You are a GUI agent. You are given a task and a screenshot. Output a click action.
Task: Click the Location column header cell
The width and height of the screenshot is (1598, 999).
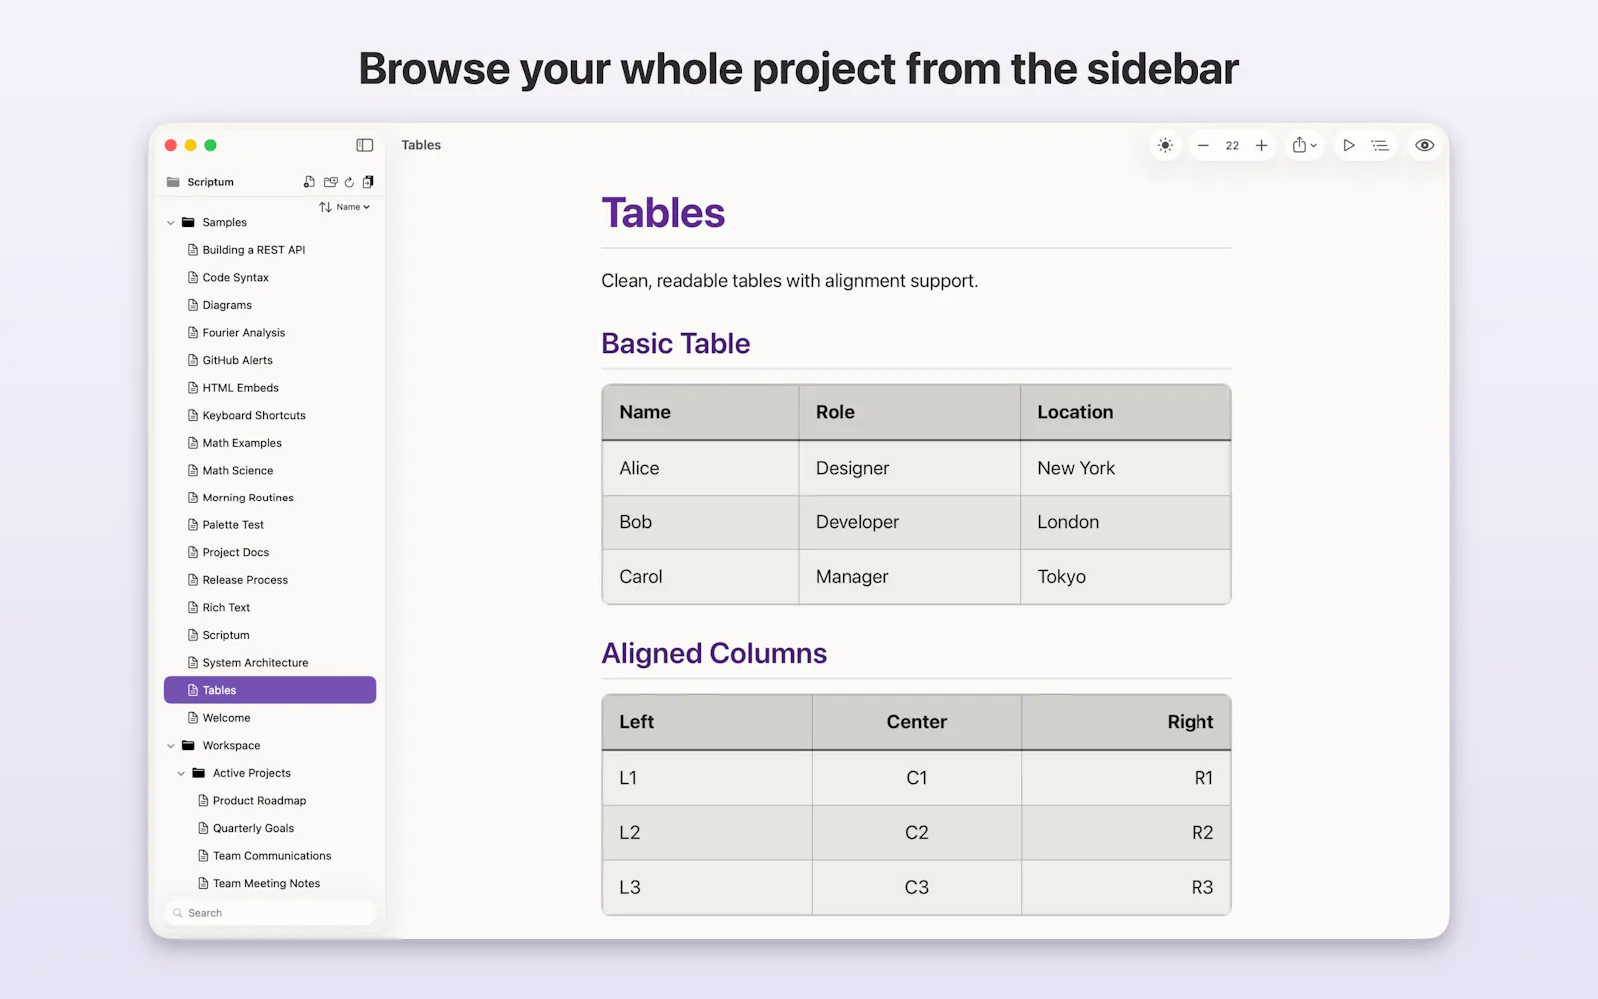[1126, 412]
